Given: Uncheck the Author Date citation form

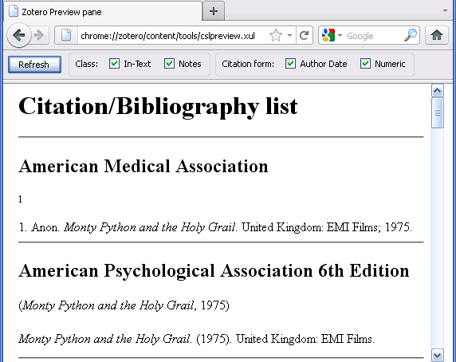Looking at the screenshot, I should [x=290, y=64].
